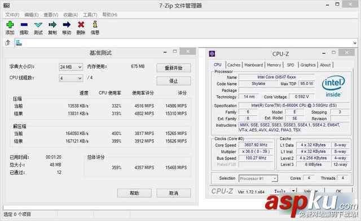The height and width of the screenshot is (221, 361).
Task: Click the address bar path field
Action: [x=186, y=43]
